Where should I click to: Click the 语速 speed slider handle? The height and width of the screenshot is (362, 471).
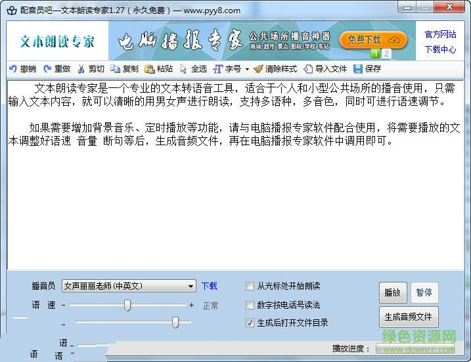click(127, 305)
